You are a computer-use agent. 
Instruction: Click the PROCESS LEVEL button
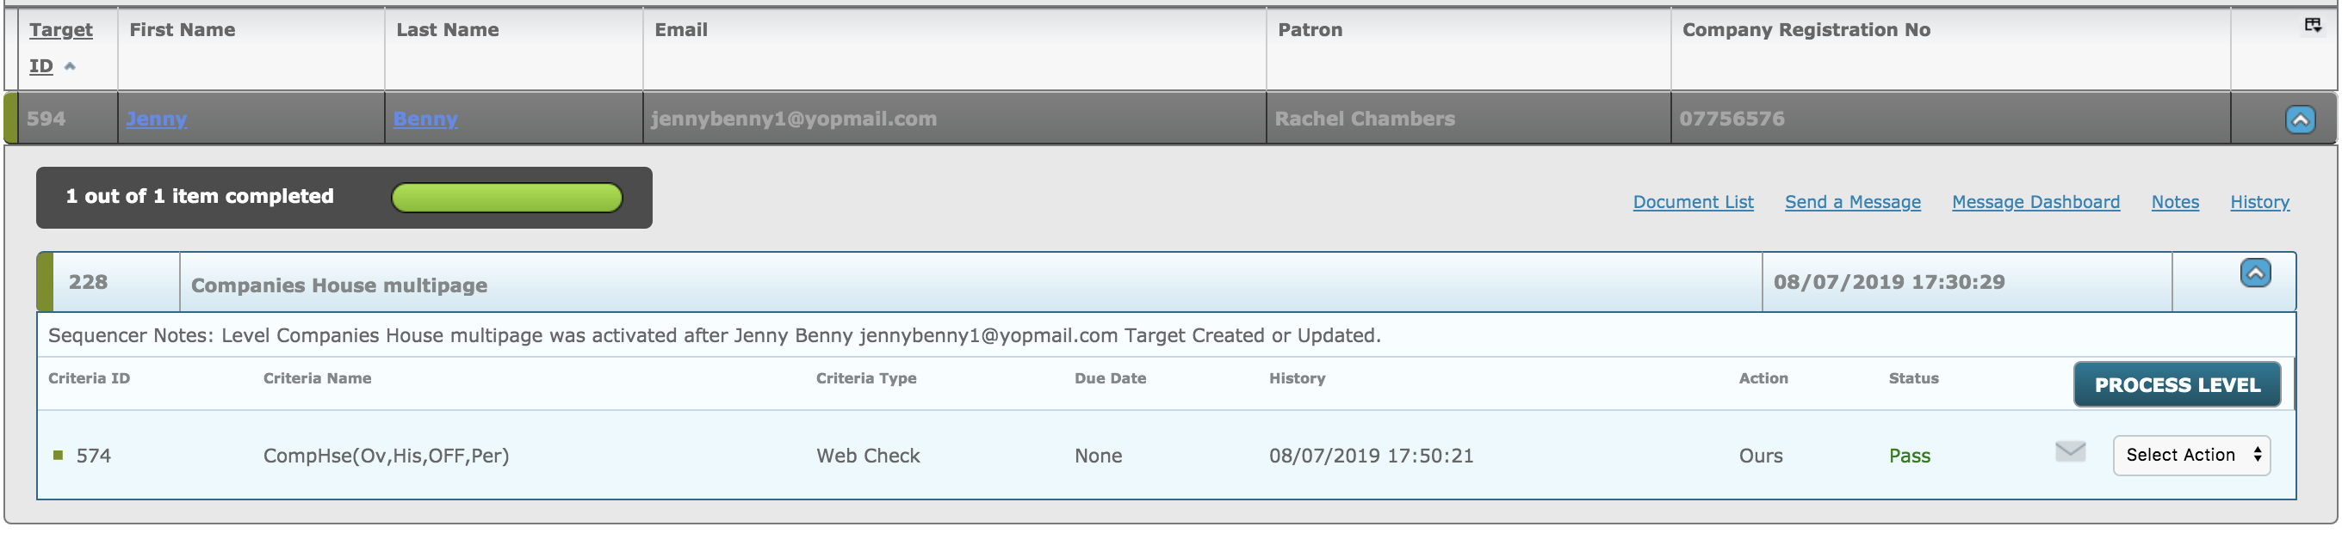pyautogui.click(x=2177, y=384)
